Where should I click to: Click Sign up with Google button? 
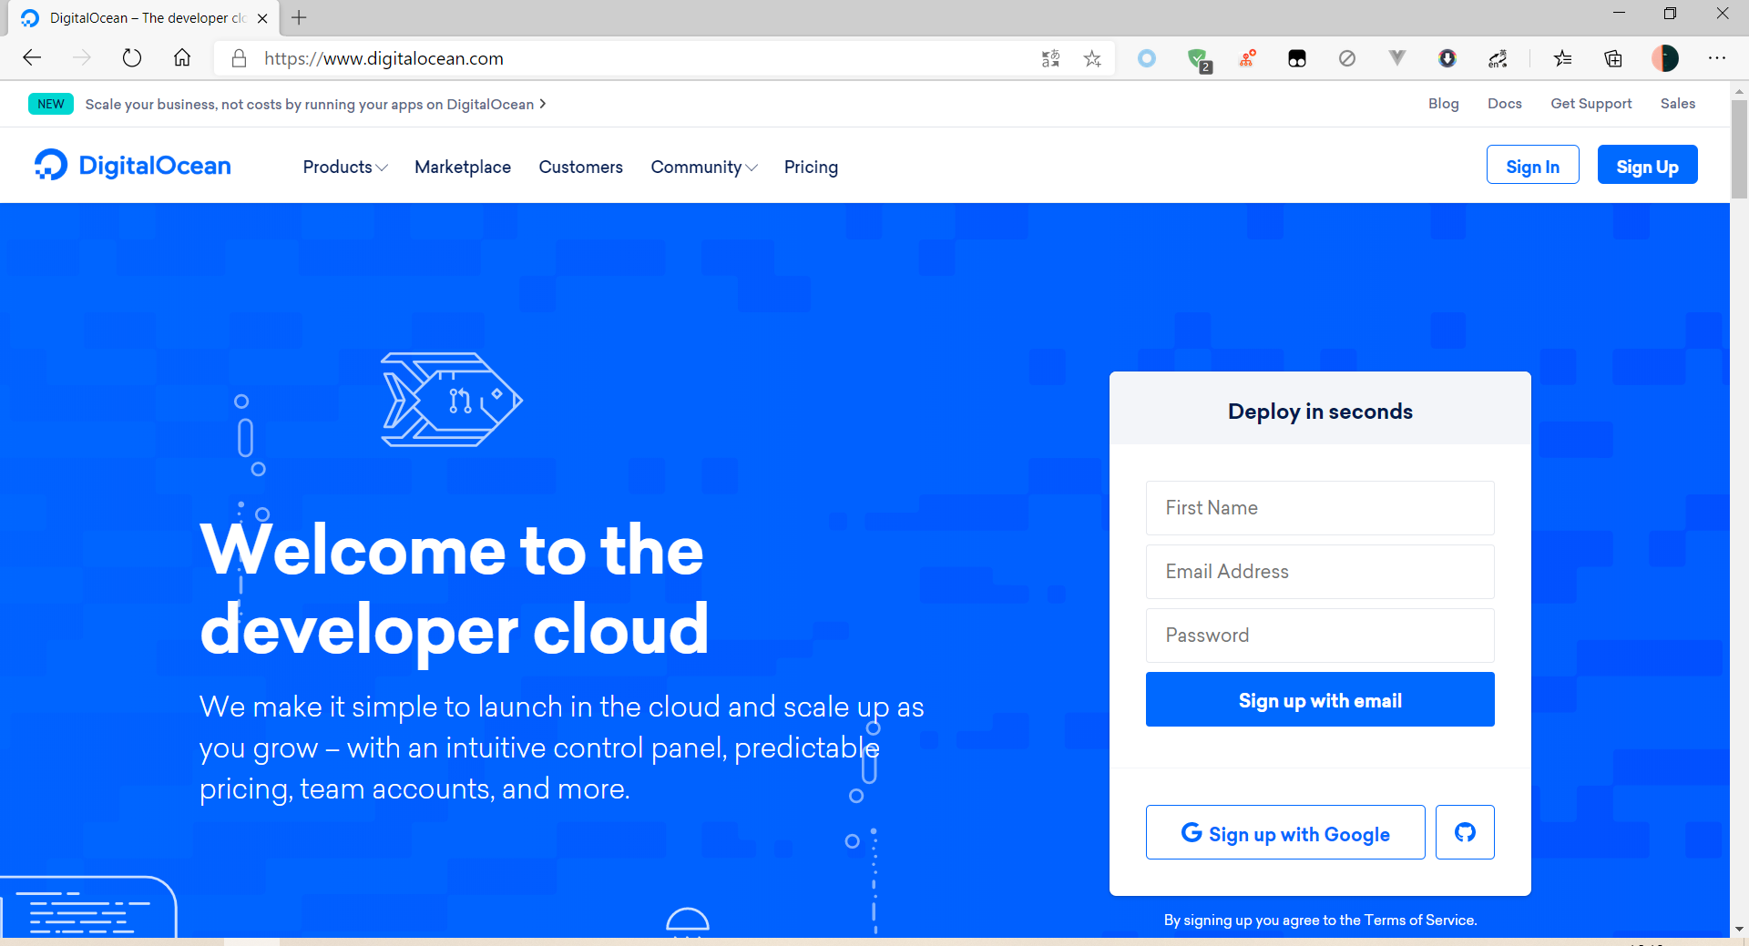click(1285, 832)
